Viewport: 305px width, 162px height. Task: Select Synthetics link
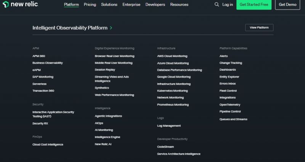102,88
